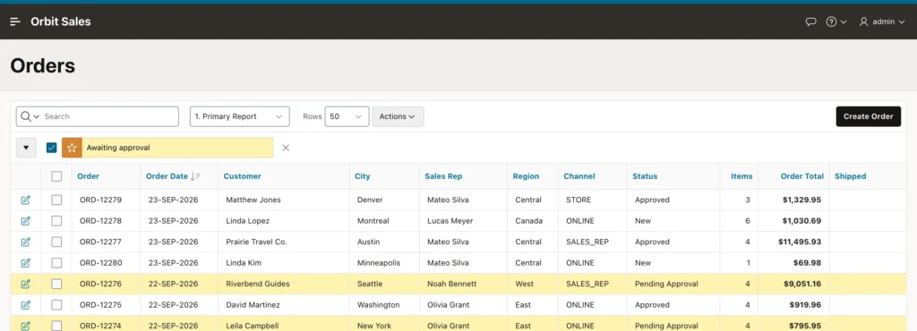917x331 pixels.
Task: Select the ORD-12278 row checkbox
Action: [x=56, y=221]
